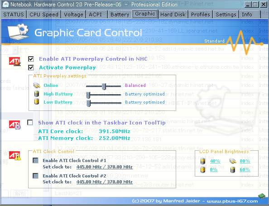Minimize the Notebook Hardware Control window
This screenshot has width=269, height=206.
248,4
